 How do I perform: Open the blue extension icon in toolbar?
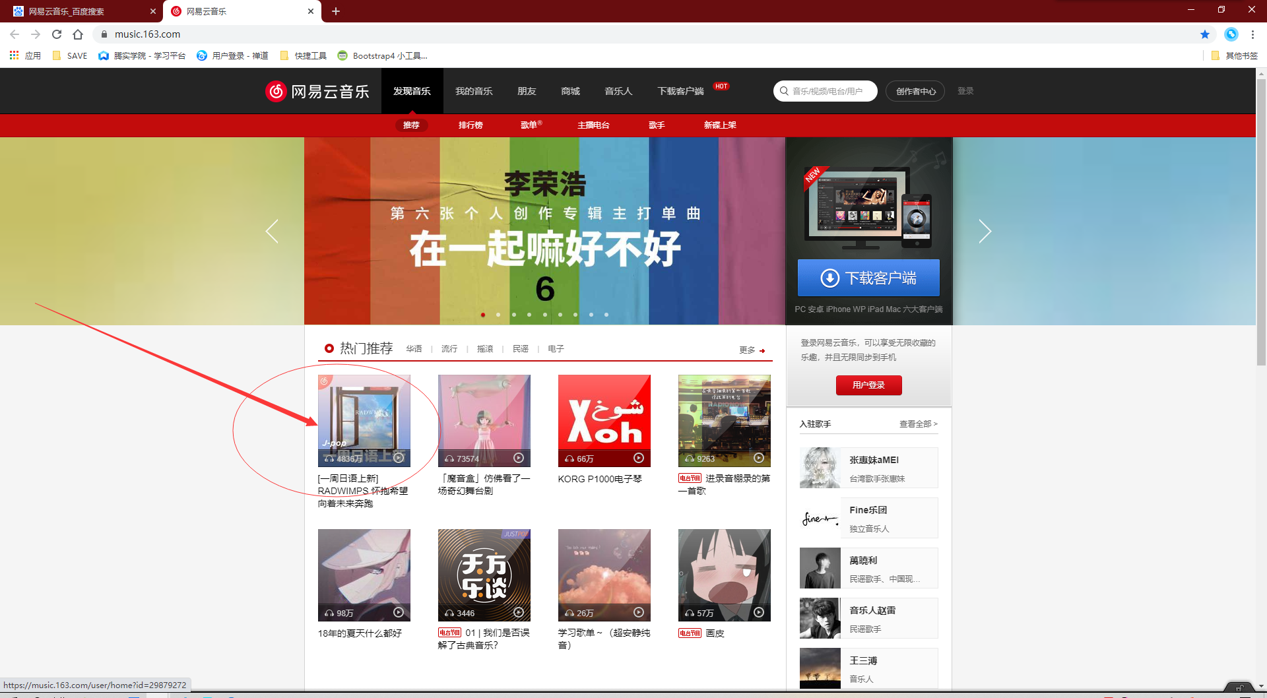(x=1231, y=34)
